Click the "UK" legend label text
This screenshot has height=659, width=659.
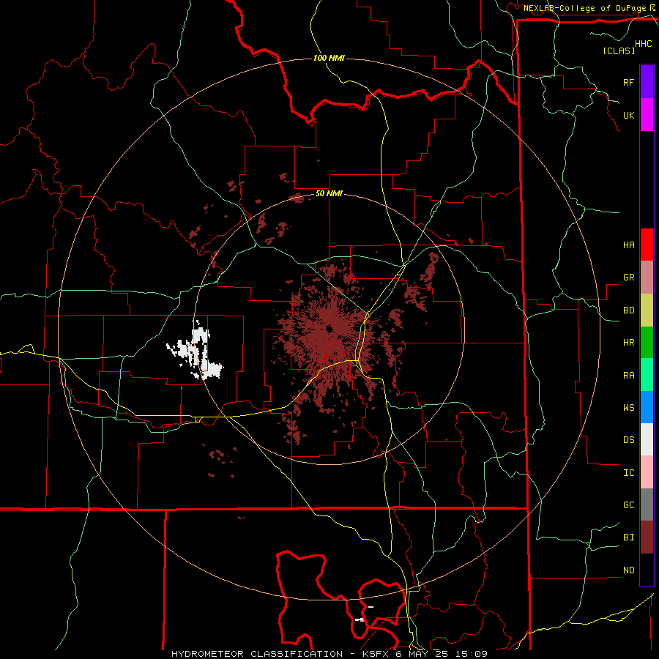point(628,115)
